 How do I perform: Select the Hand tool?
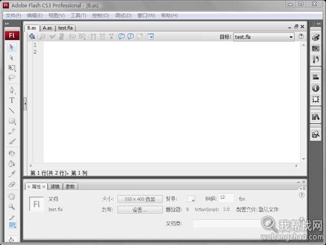pyautogui.click(x=12, y=196)
